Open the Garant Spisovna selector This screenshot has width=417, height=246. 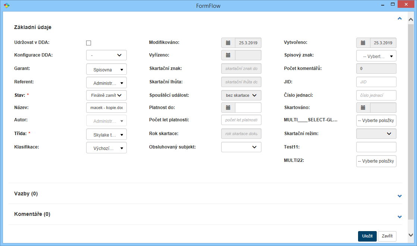point(106,70)
